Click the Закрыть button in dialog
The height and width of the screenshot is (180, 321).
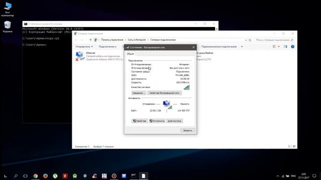188,130
